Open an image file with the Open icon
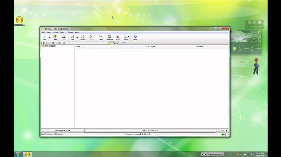 [x=55, y=37]
